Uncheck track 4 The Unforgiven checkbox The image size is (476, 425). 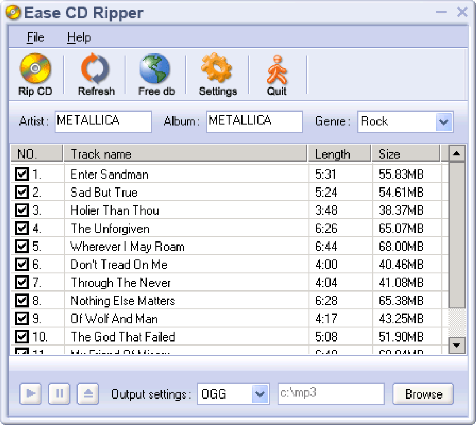[x=22, y=228]
